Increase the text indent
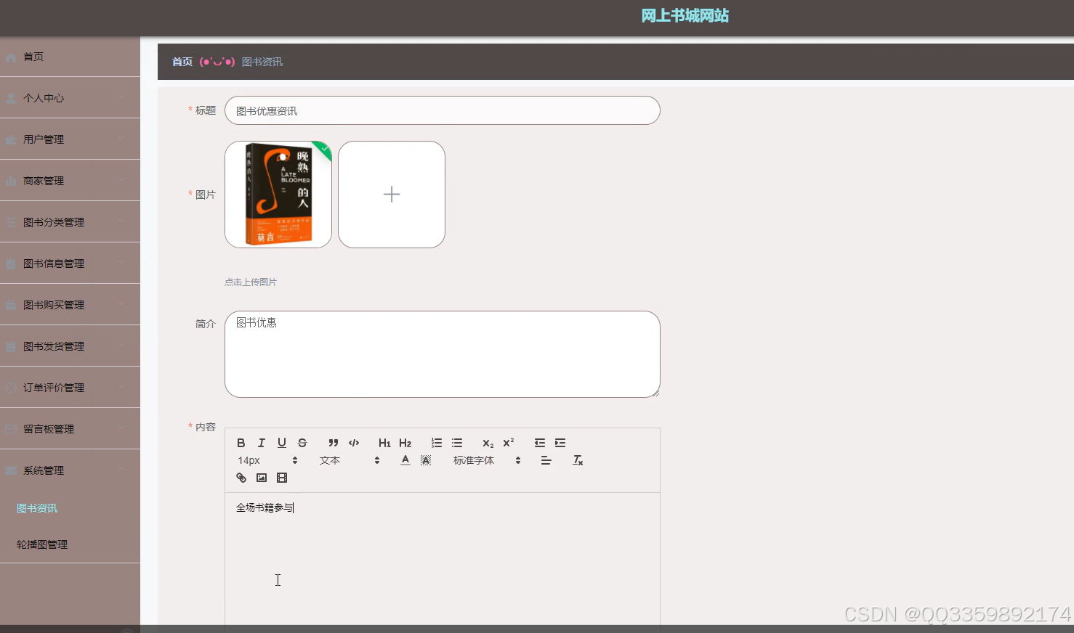The image size is (1074, 633). click(560, 443)
